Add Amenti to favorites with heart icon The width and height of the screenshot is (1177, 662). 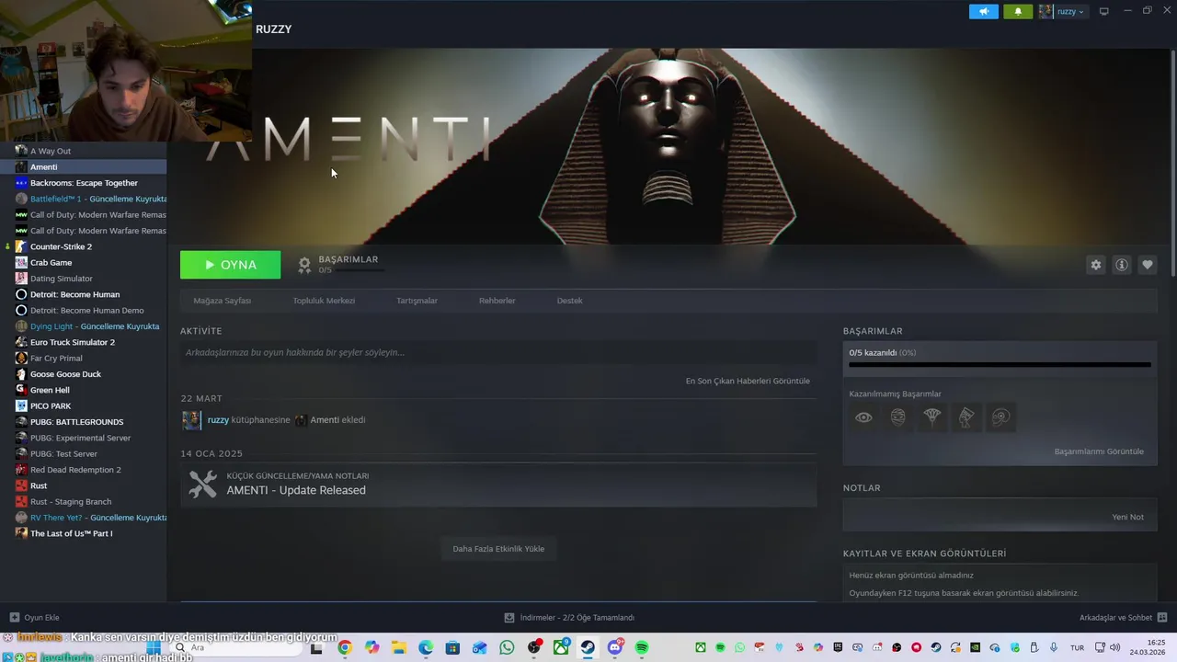tap(1147, 265)
